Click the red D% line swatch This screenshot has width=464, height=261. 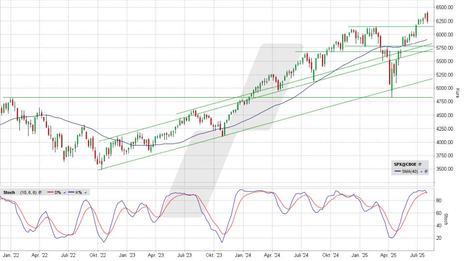tap(50, 192)
